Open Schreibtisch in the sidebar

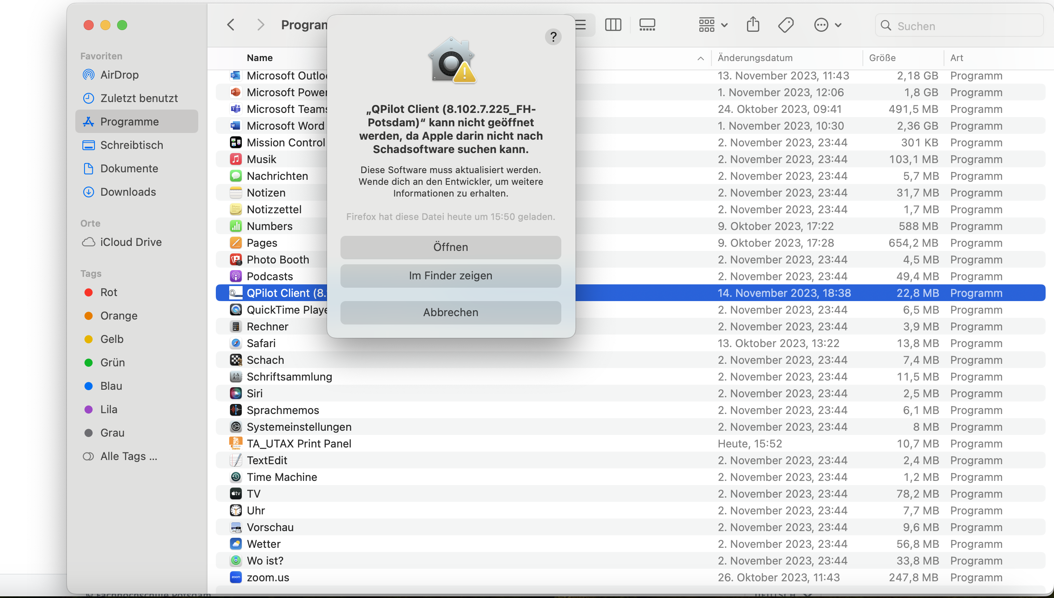pos(136,145)
